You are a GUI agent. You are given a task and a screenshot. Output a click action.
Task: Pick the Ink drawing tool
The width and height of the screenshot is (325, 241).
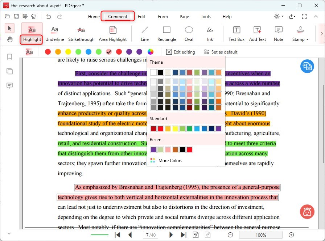coord(210,34)
